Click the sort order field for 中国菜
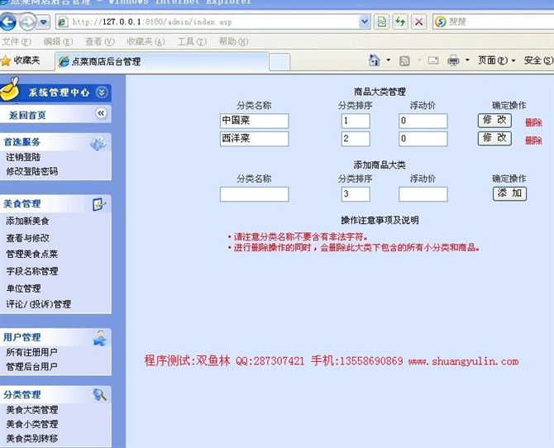The image size is (554, 448). click(x=356, y=121)
